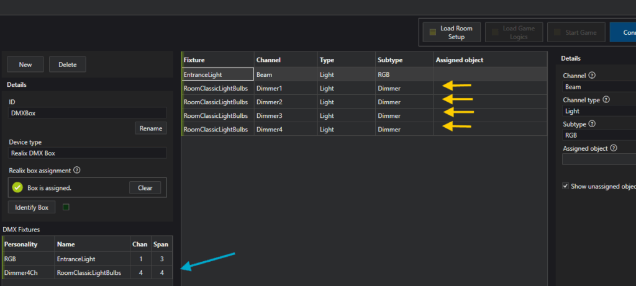
Task: Click Load Game Logics button
Action: coord(514,32)
